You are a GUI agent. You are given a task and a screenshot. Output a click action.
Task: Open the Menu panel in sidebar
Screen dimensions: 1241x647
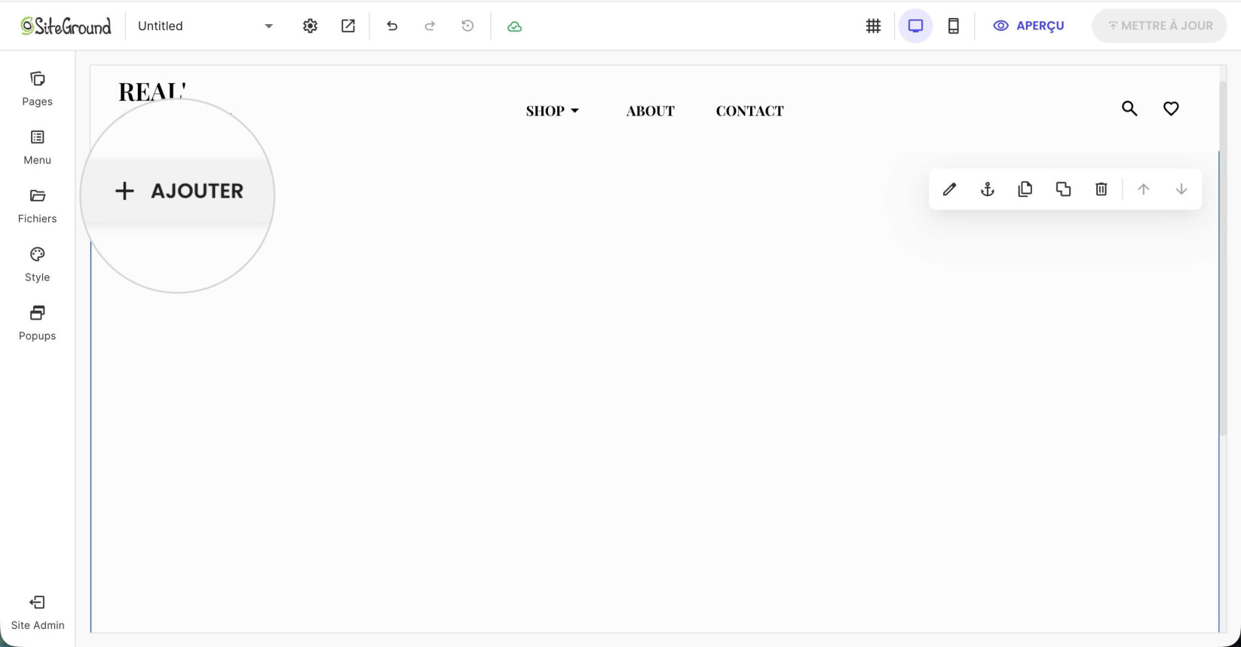pyautogui.click(x=37, y=147)
